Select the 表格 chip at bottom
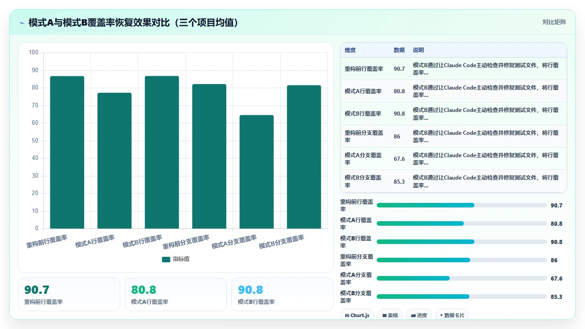This screenshot has height=329, width=585. 390,315
